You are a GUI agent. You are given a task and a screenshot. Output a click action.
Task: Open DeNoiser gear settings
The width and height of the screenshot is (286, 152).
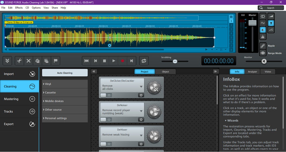141,119
